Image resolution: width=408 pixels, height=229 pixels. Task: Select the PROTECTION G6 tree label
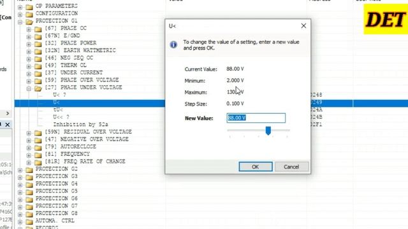coord(57,198)
